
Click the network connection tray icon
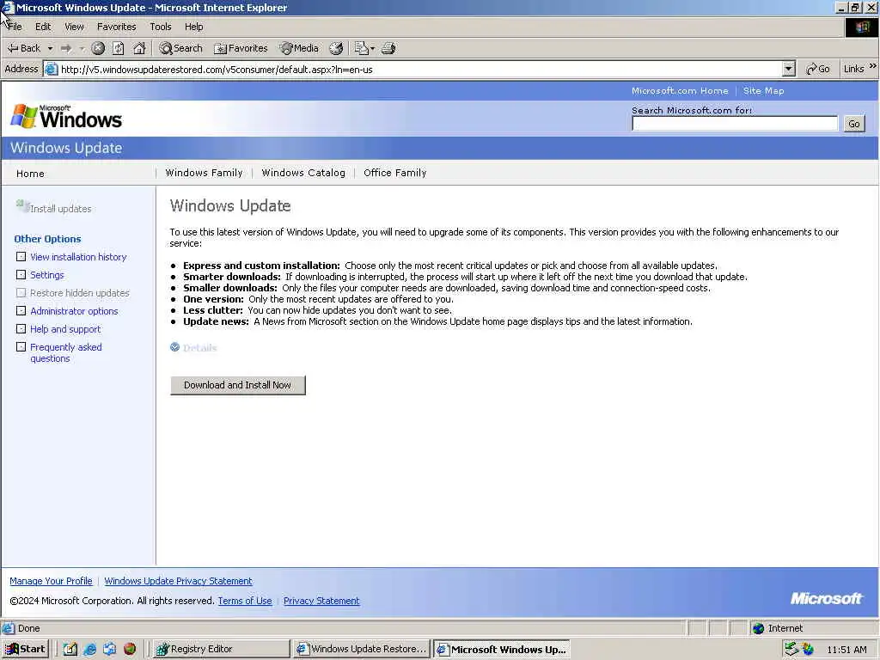[x=791, y=649]
